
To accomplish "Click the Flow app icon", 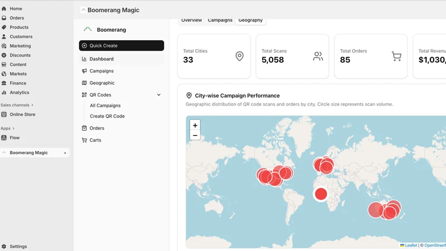I will coord(4,138).
